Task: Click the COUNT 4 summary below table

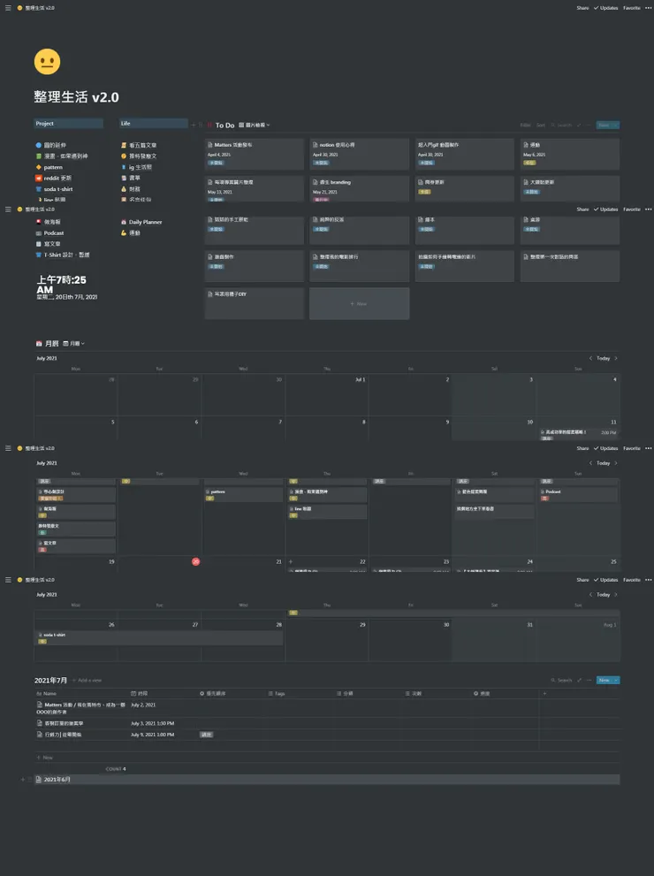Action: pos(116,769)
